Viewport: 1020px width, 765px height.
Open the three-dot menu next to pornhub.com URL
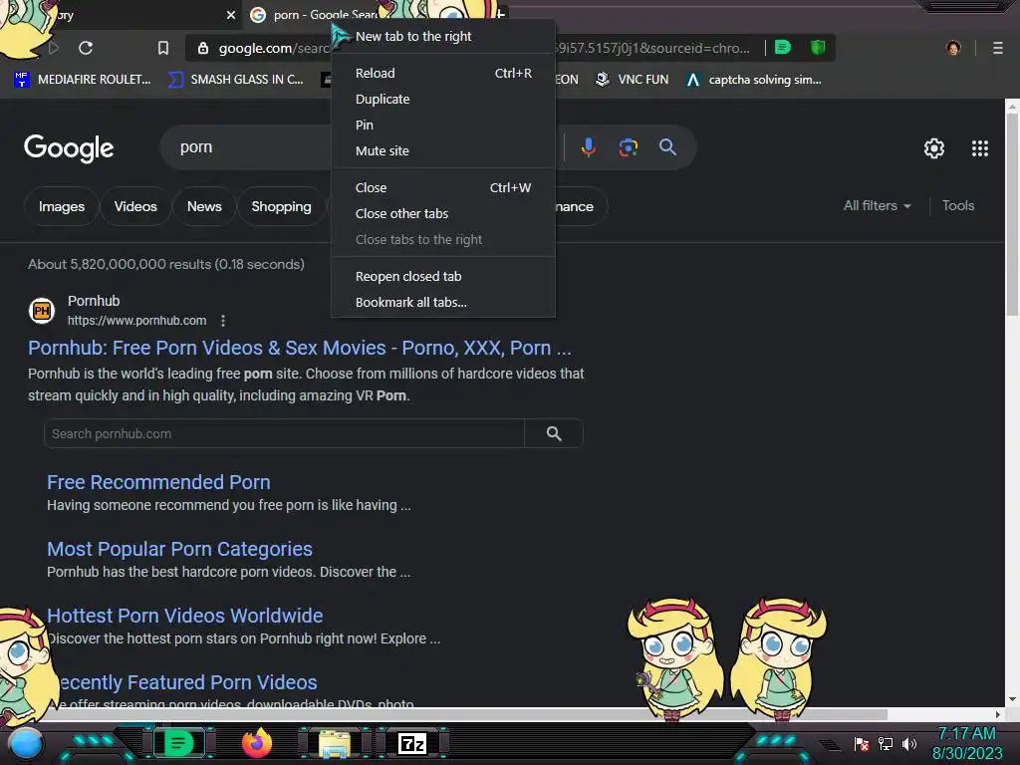(223, 321)
